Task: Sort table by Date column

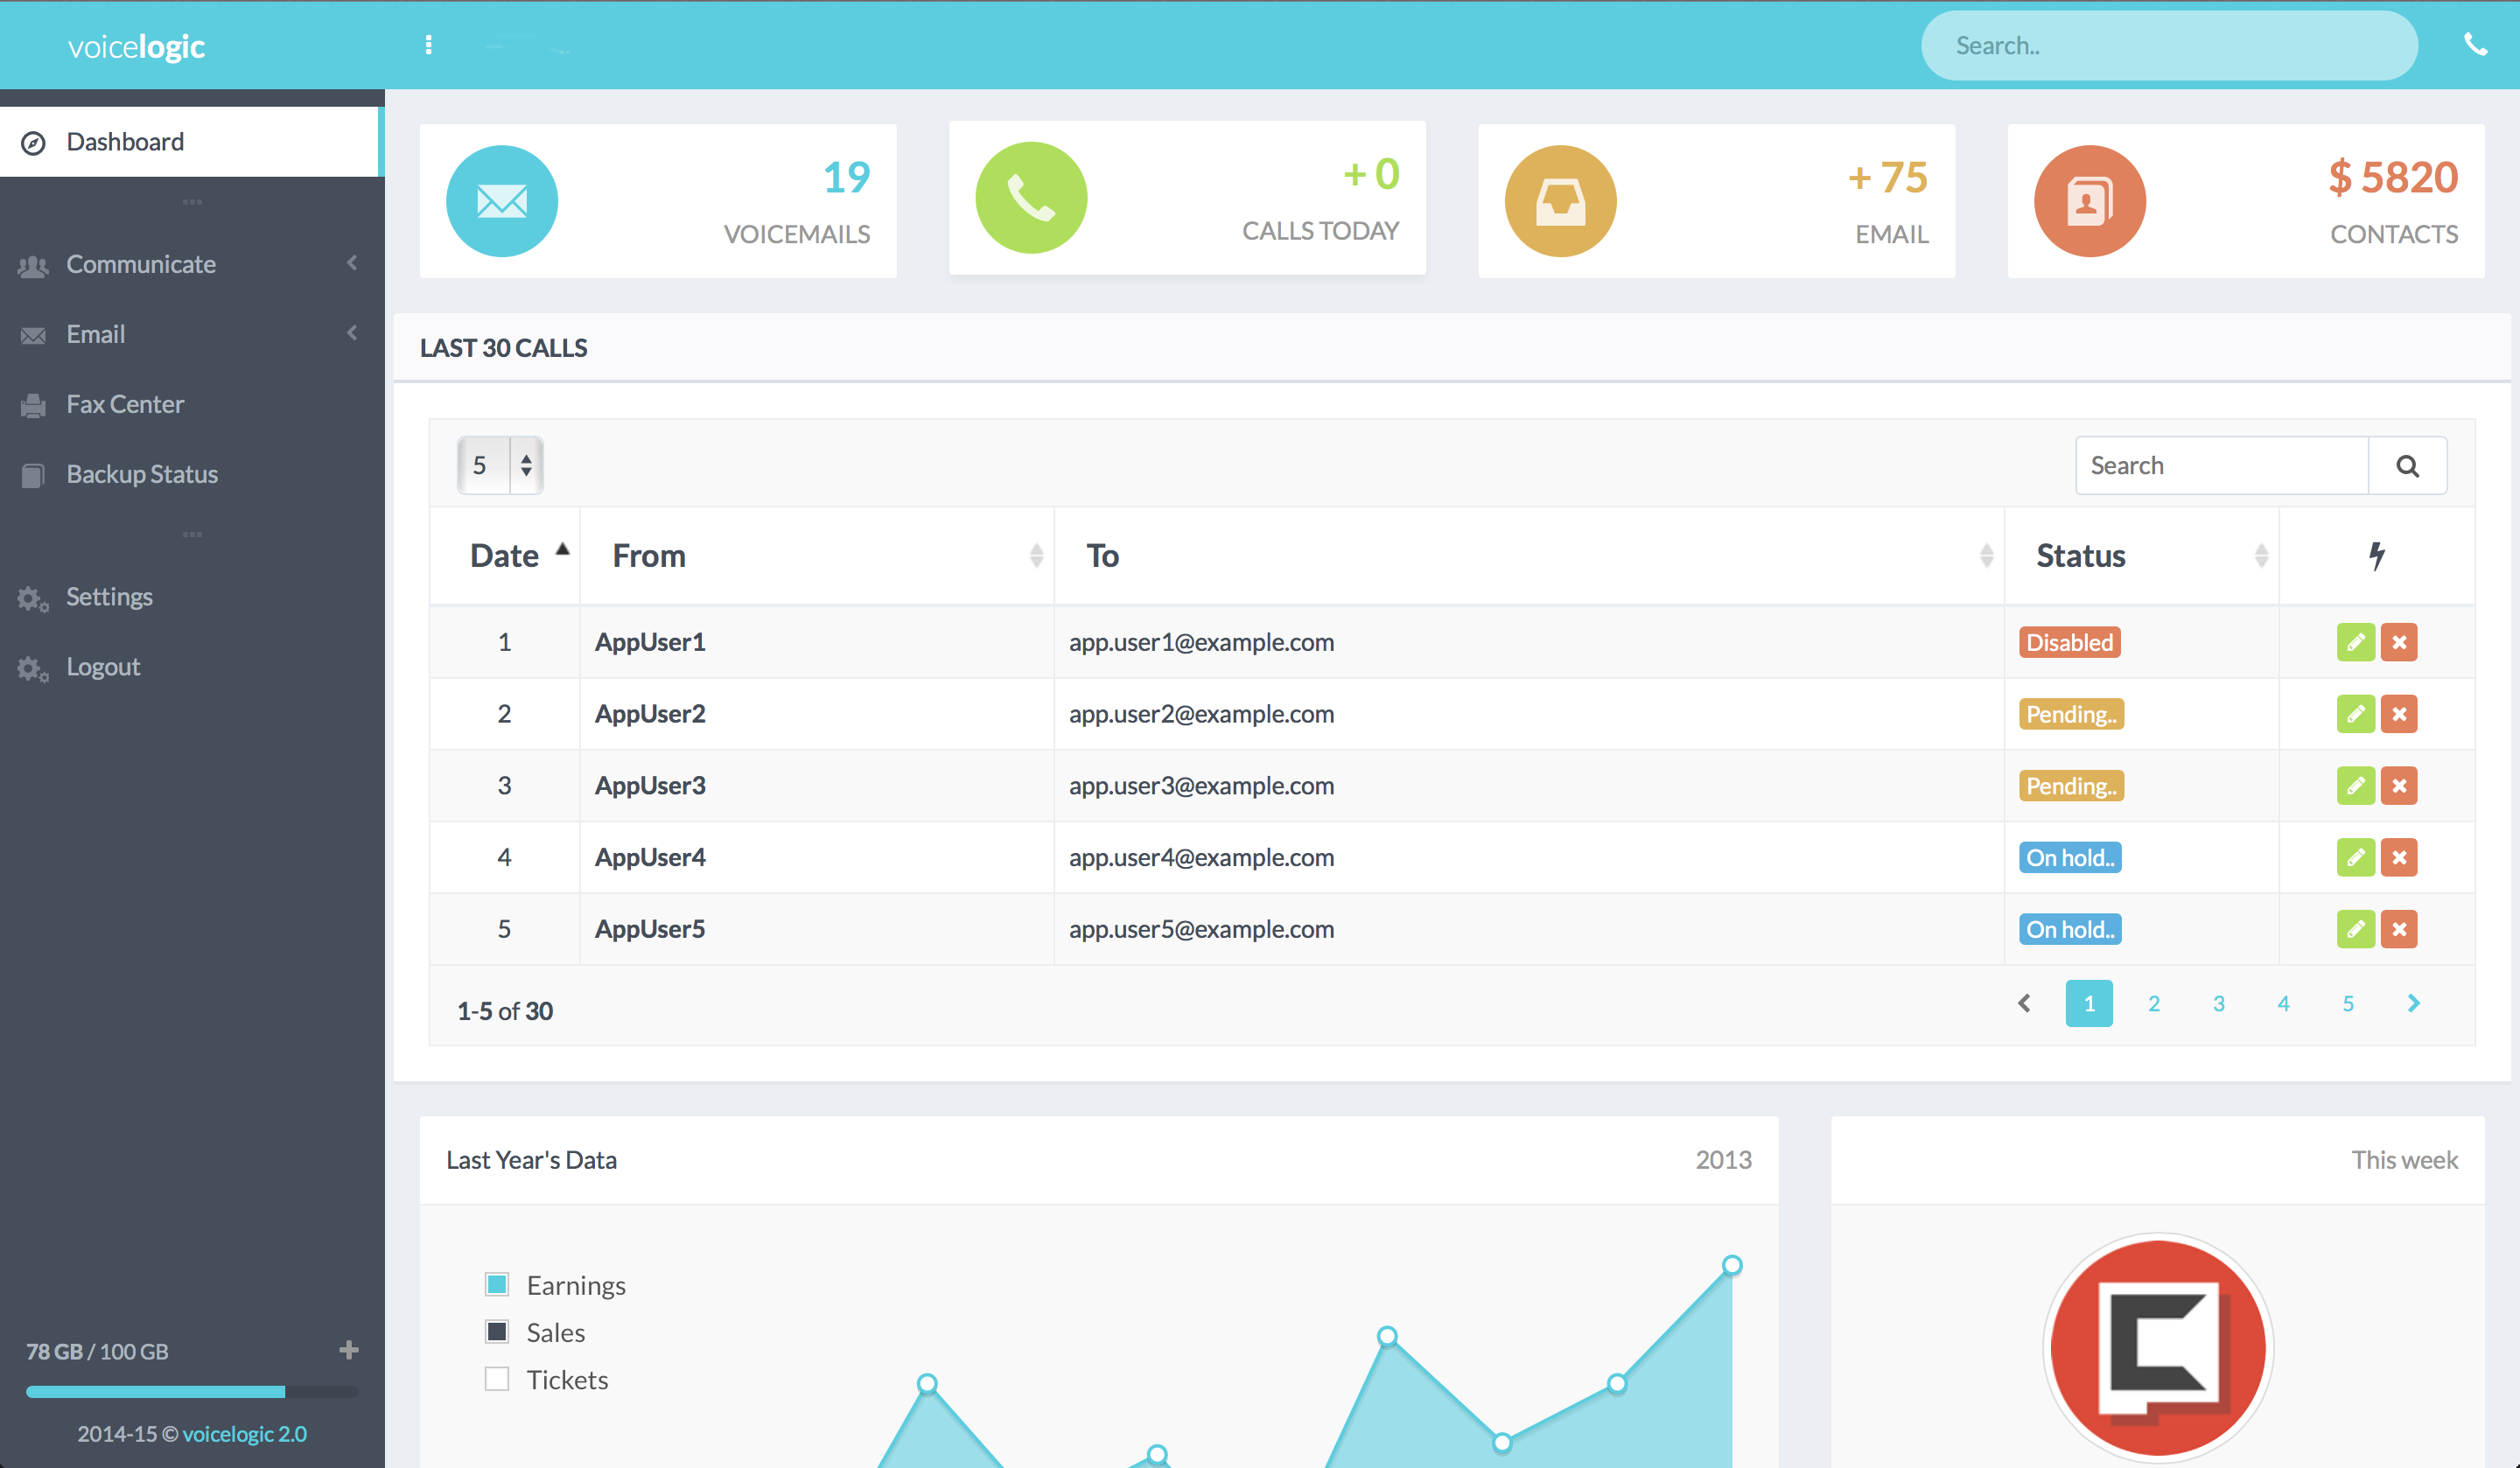Action: 505,556
